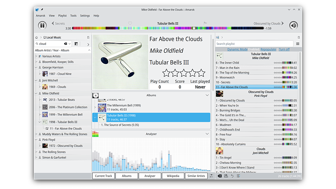Love the track with the heart icon
The height and width of the screenshot is (189, 336).
pos(130,23)
